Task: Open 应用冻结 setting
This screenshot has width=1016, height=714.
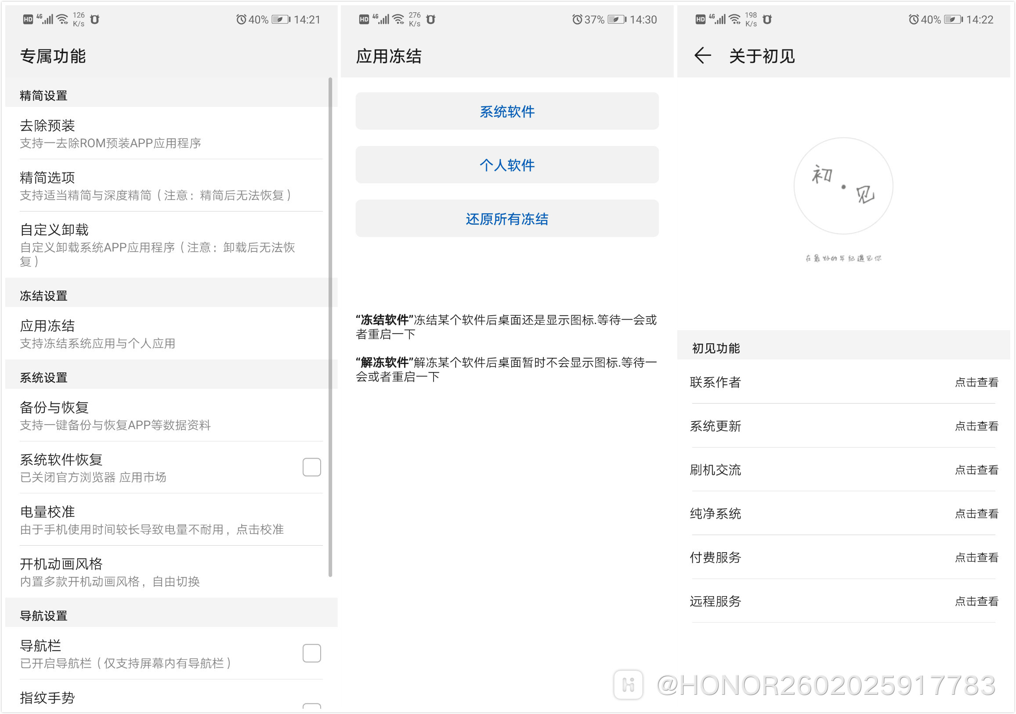Action: [171, 334]
